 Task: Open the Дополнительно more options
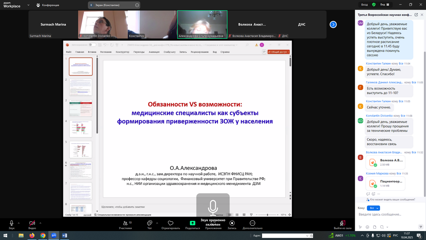(x=253, y=225)
